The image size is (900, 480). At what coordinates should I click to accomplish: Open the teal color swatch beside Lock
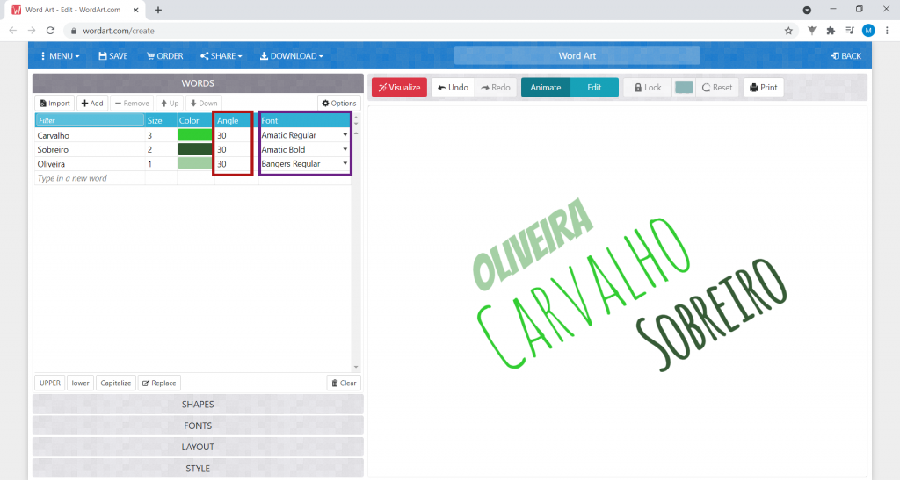pyautogui.click(x=684, y=88)
